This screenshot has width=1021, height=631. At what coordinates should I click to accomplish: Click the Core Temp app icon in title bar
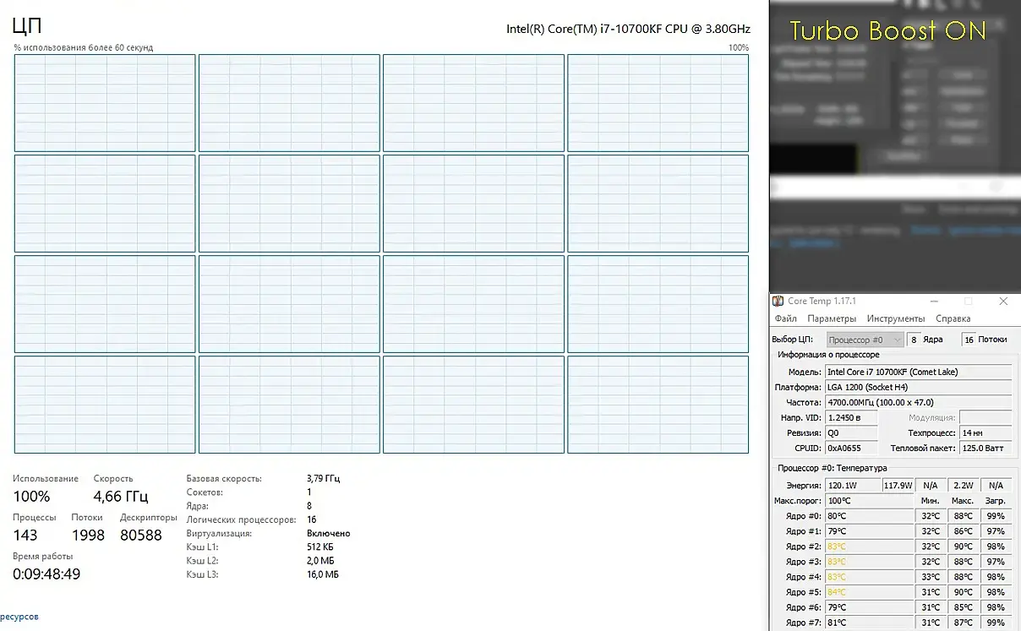(x=778, y=302)
